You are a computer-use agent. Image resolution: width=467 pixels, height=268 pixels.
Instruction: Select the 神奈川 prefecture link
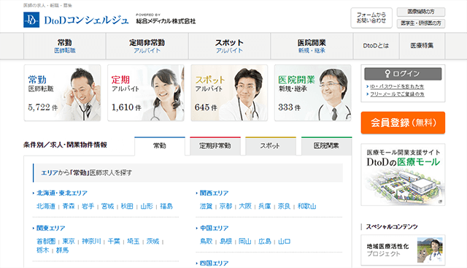point(91,241)
